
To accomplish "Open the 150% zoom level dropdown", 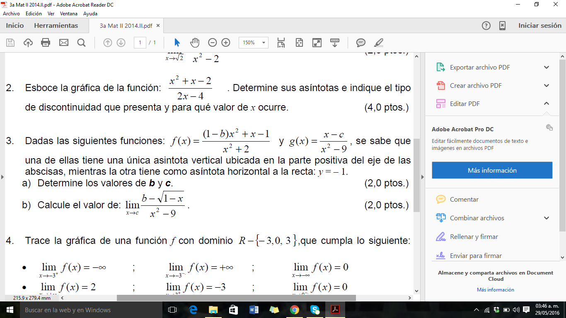I will pos(253,43).
